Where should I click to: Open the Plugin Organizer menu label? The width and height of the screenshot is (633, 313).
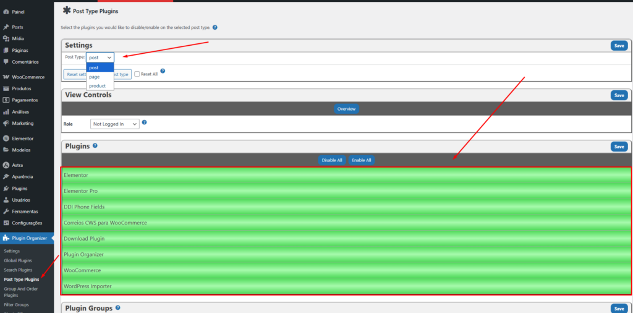(x=30, y=238)
